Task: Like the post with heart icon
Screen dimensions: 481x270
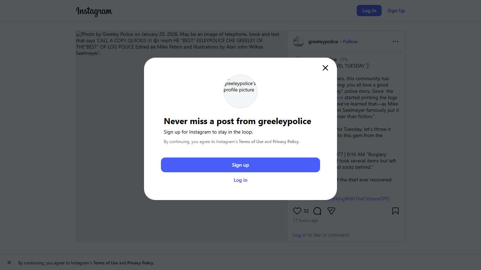Action: click(297, 211)
